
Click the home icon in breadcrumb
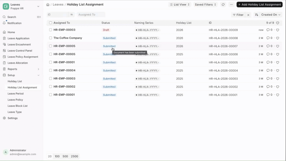tap(48, 4)
